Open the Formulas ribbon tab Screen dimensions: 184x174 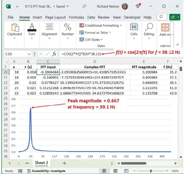(76, 17)
